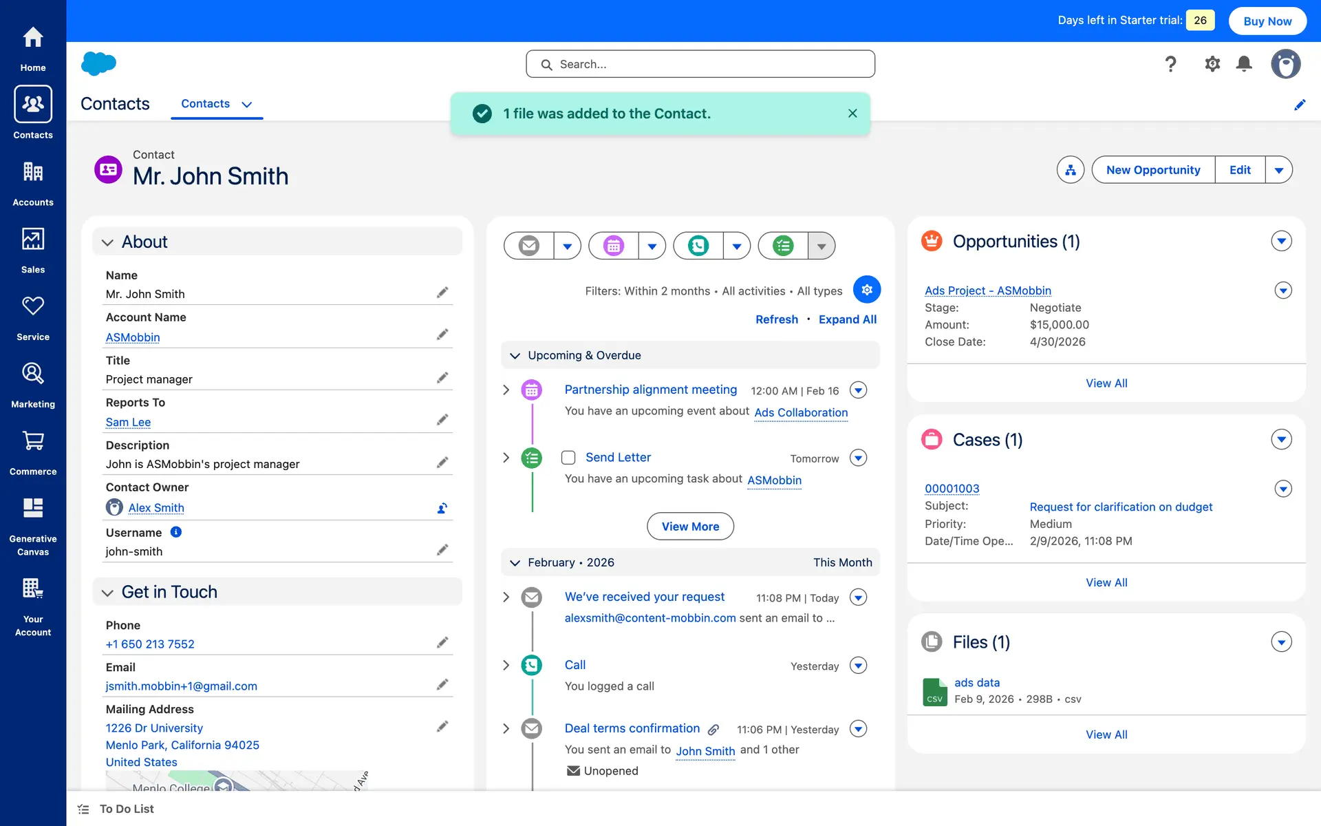The width and height of the screenshot is (1321, 826).
Task: Open the Opportunities card dropdown menu
Action: tap(1281, 241)
